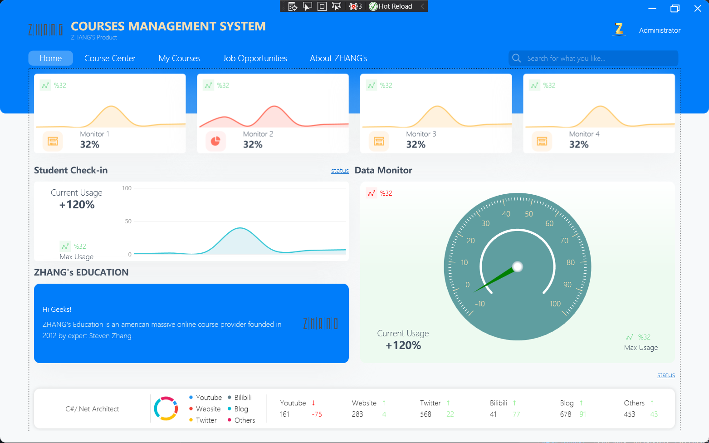Viewport: 709px width, 443px height.
Task: Click green trend icon in Student Check-in panel
Action: pyautogui.click(x=65, y=246)
